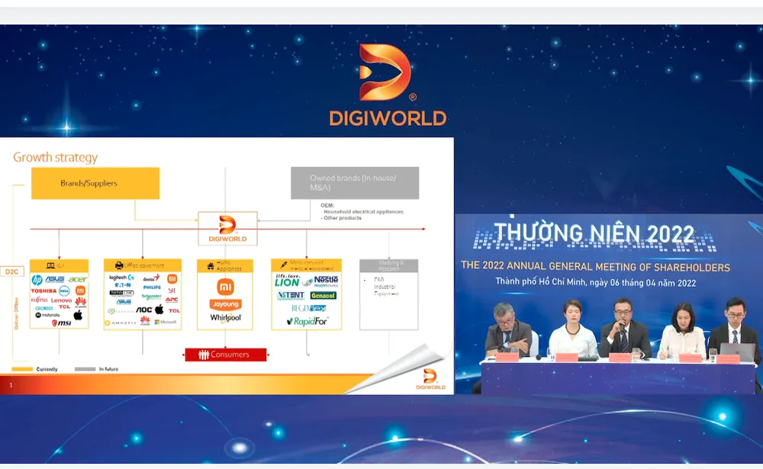Select the house icon on Home Appliances header

coord(211,266)
